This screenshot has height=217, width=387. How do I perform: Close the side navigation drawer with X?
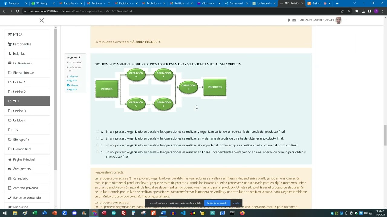[41, 20]
